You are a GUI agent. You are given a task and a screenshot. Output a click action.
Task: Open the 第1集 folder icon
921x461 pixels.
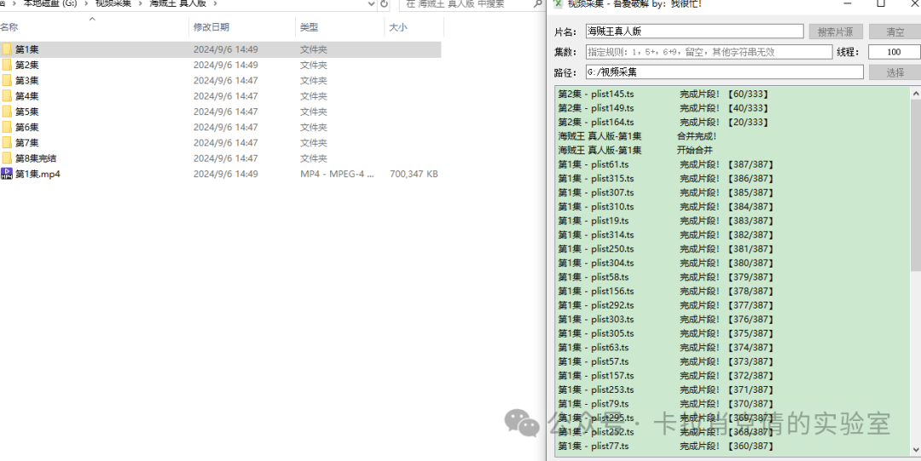pos(7,49)
